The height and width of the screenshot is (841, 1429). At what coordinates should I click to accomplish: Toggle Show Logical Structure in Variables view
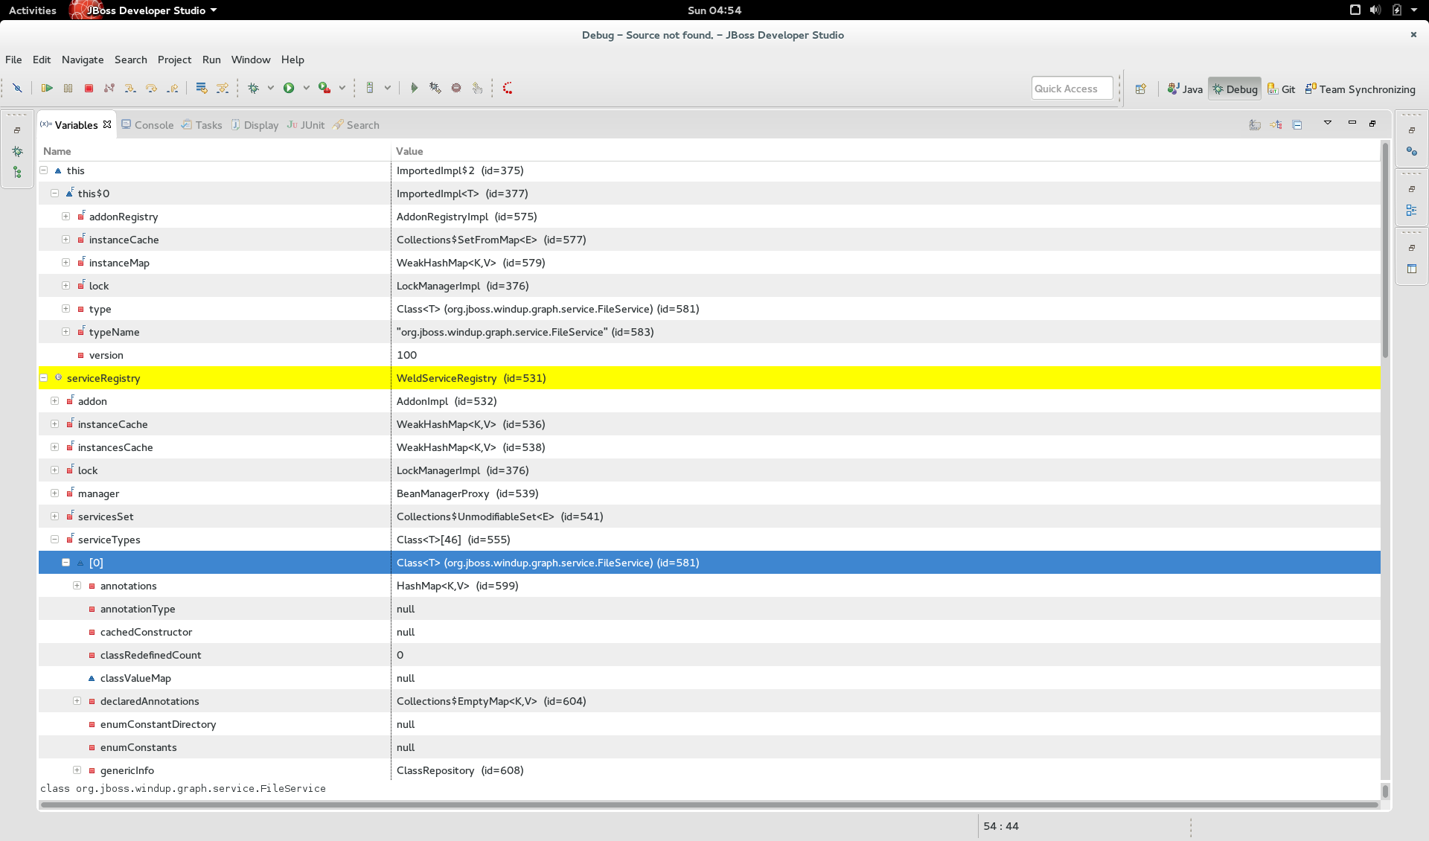point(1276,125)
